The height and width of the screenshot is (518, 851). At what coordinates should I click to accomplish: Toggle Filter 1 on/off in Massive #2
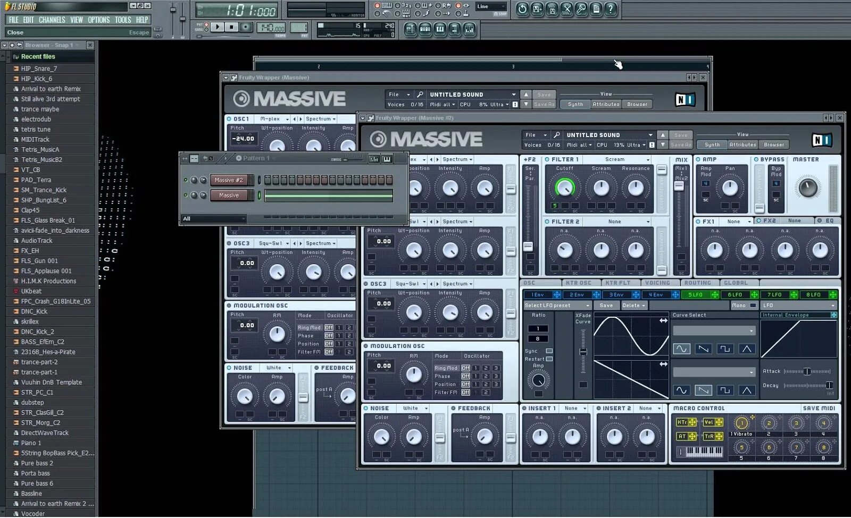(x=547, y=159)
